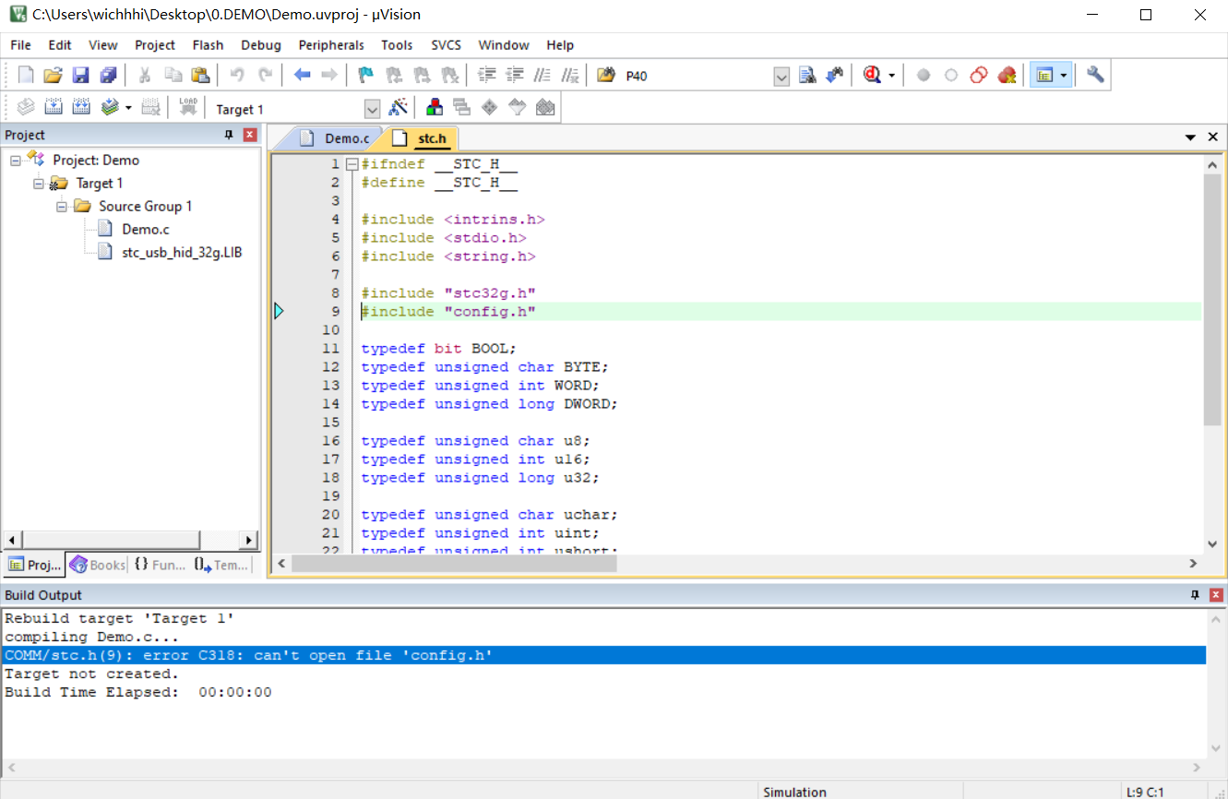Open the Peripherals menu
Viewport: 1228px width, 799px height.
click(331, 45)
